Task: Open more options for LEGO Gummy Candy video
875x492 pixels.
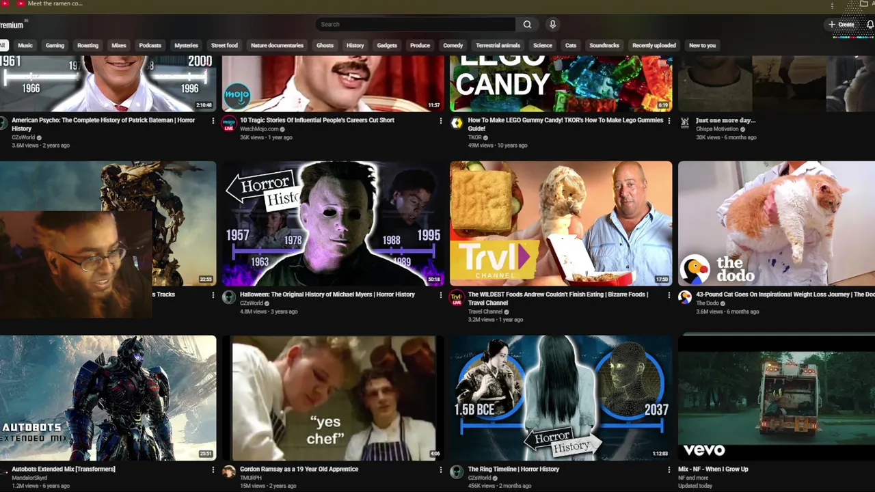Action: pyautogui.click(x=669, y=121)
